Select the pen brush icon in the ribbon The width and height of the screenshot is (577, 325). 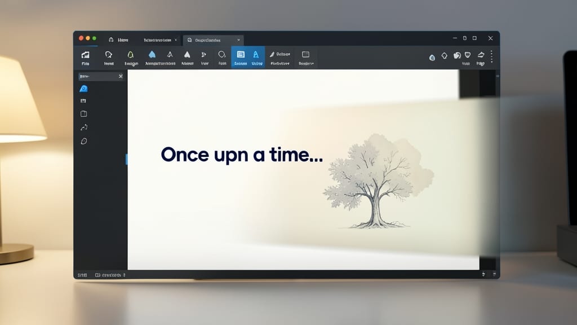[x=272, y=55]
